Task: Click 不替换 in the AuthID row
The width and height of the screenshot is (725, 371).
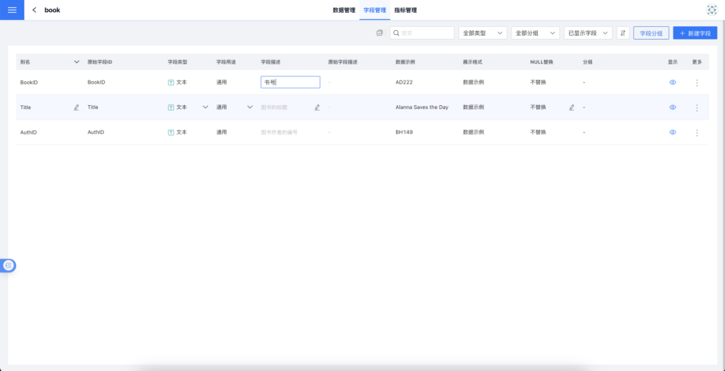Action: (538, 132)
